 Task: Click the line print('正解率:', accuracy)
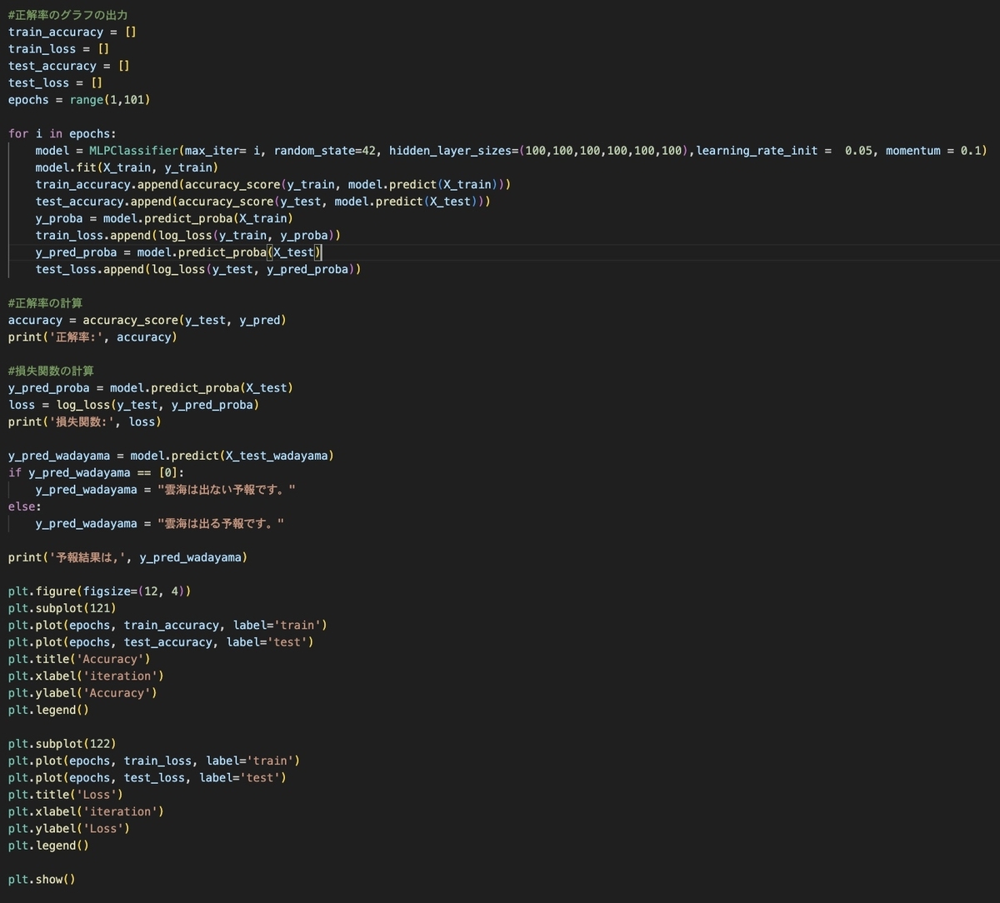[x=92, y=337]
